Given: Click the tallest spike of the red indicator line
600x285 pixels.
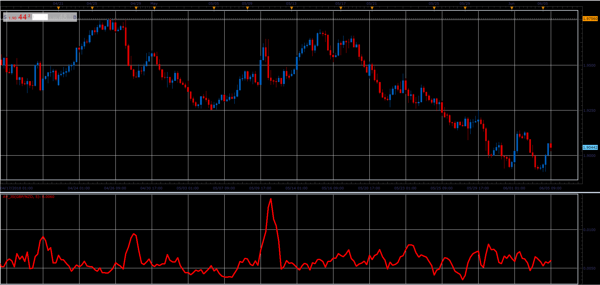Looking at the screenshot, I should pos(271,199).
